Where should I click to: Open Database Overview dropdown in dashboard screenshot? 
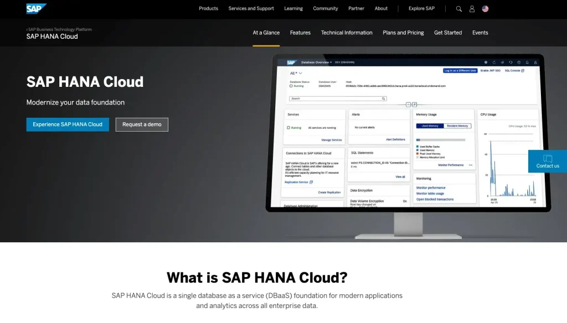click(x=316, y=62)
